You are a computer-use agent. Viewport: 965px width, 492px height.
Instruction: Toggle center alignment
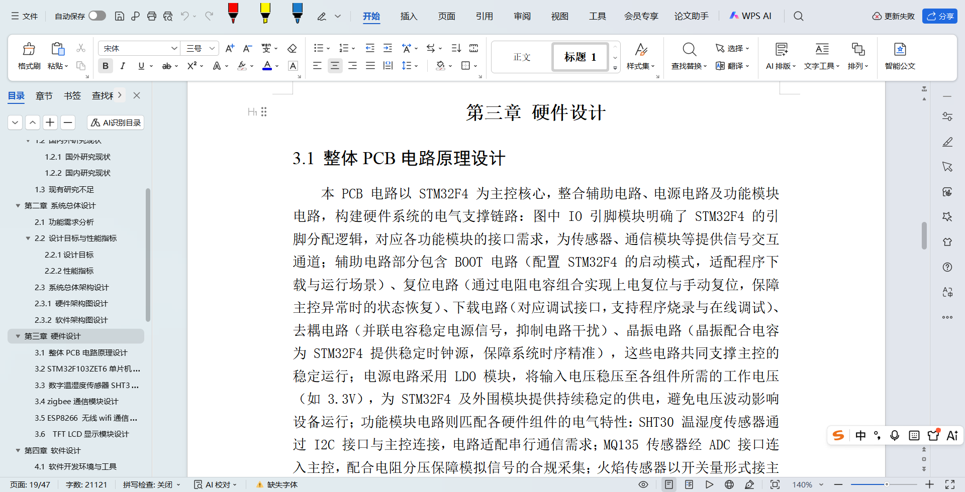tap(335, 65)
